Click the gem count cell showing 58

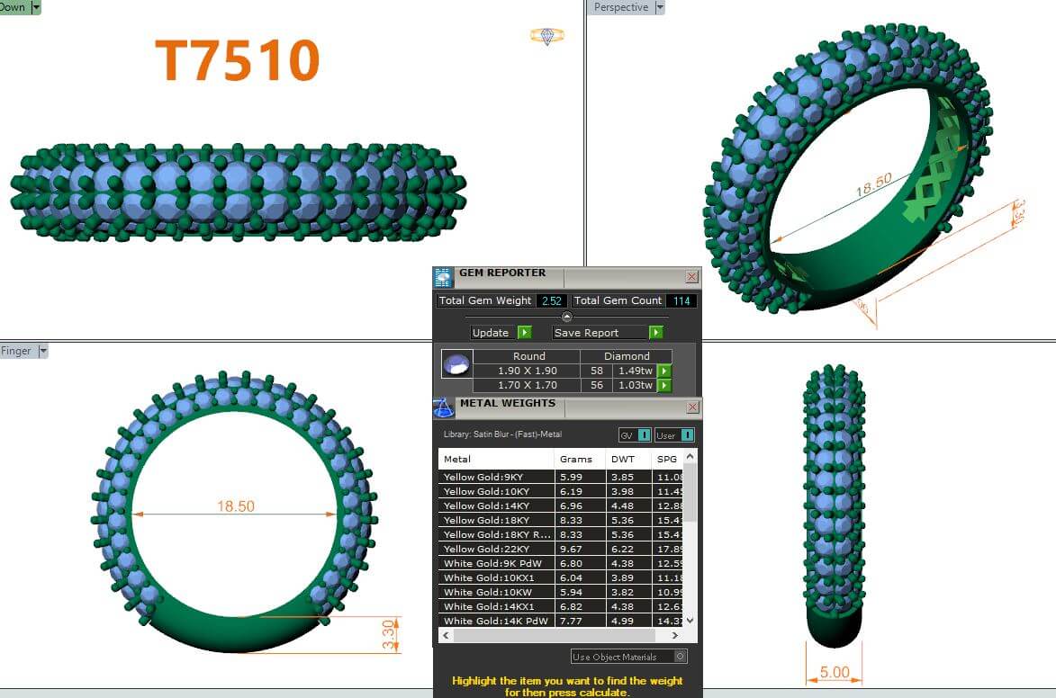coord(597,371)
